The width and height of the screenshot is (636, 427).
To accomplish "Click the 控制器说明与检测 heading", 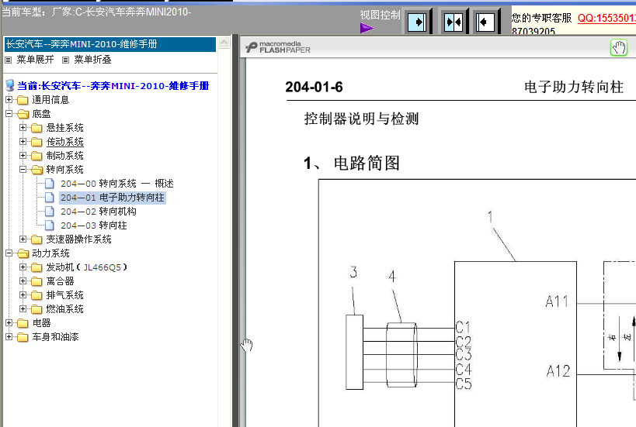I will click(361, 119).
